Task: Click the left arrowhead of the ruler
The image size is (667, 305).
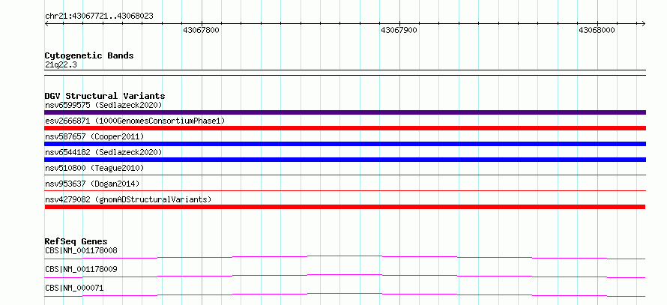Action: pos(46,23)
